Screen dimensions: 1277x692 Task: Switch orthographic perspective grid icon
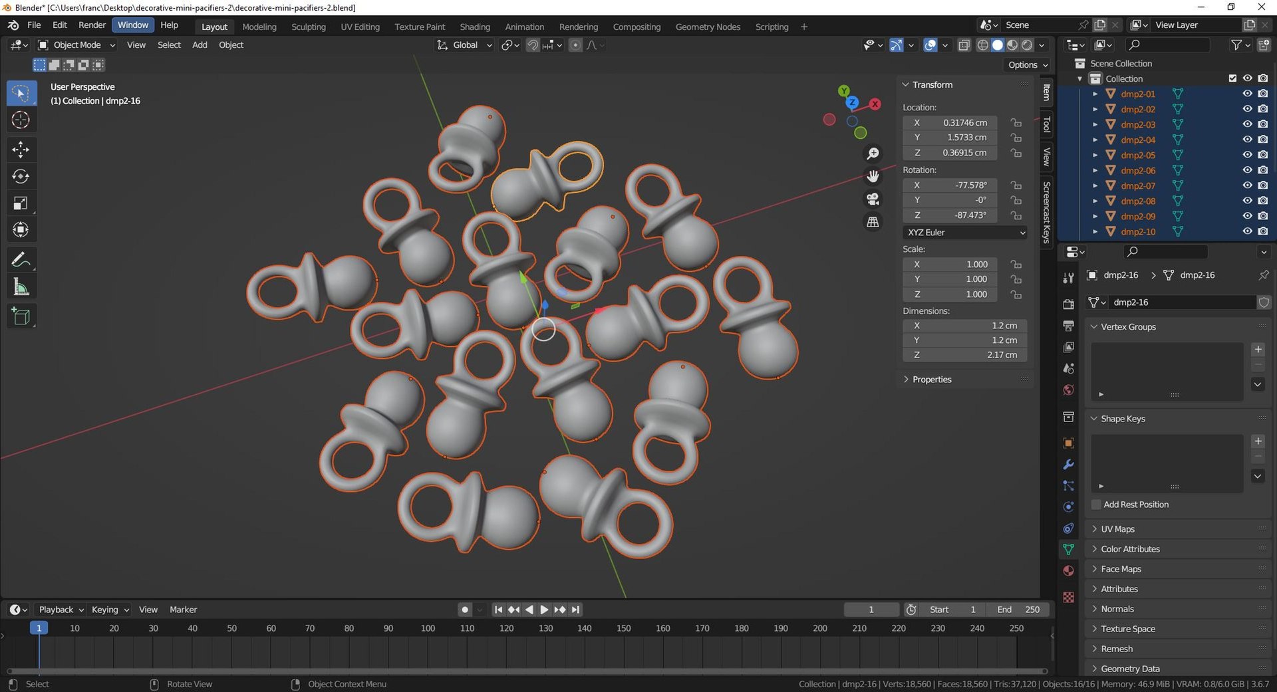[x=873, y=221]
